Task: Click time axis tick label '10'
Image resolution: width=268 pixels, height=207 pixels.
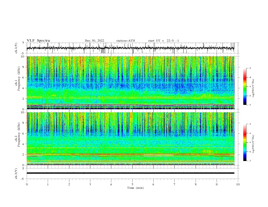Action: pyautogui.click(x=238, y=184)
